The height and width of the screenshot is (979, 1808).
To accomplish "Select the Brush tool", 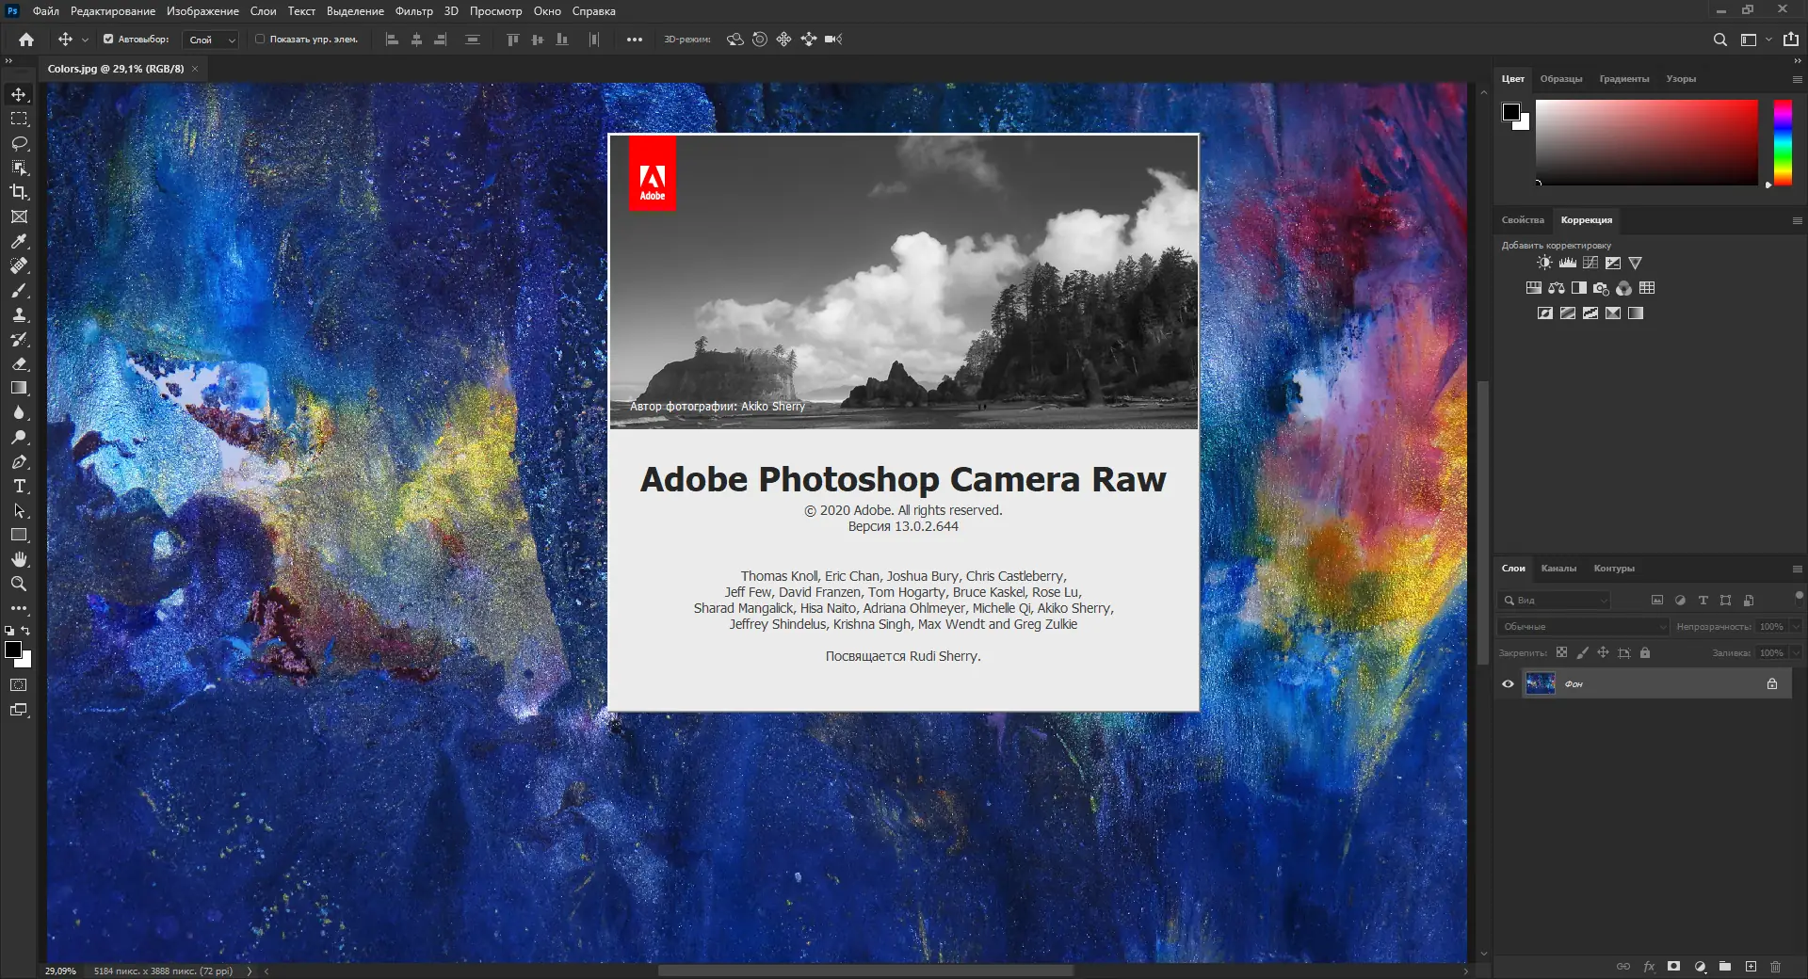I will [19, 290].
